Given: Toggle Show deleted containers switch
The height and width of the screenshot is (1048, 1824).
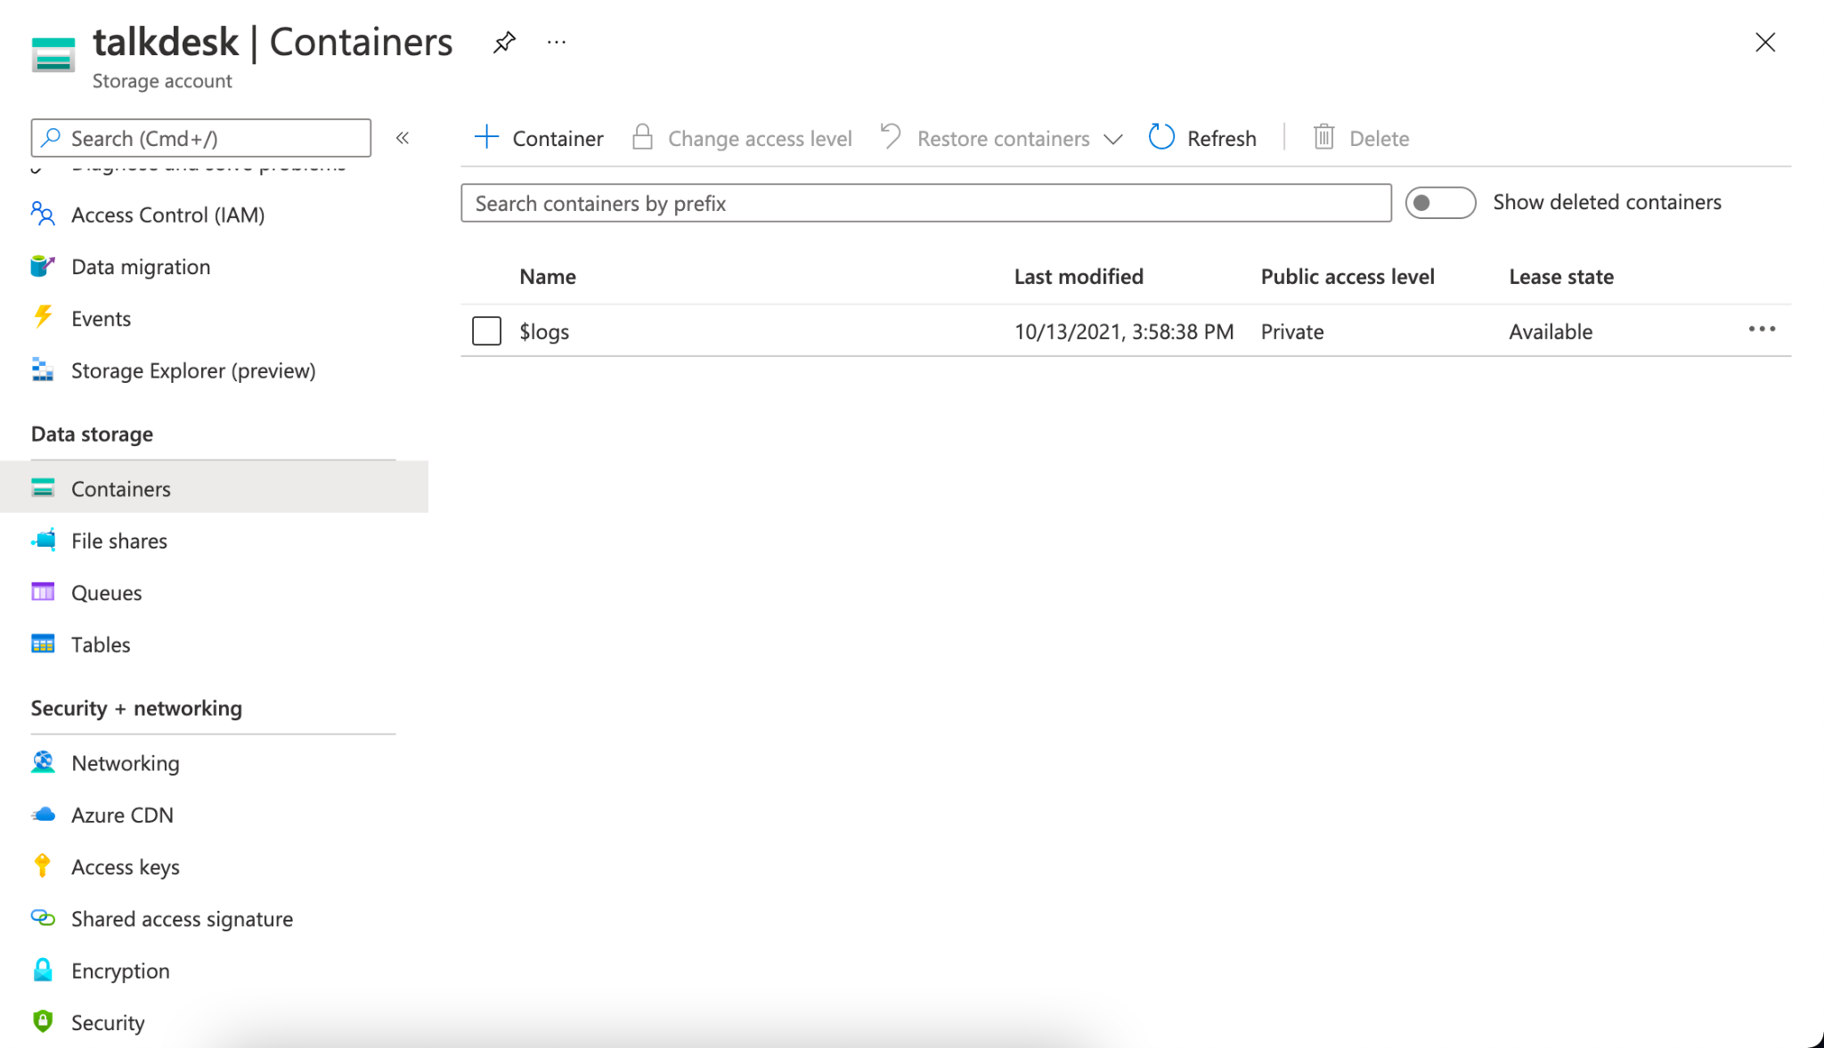Looking at the screenshot, I should pyautogui.click(x=1440, y=203).
